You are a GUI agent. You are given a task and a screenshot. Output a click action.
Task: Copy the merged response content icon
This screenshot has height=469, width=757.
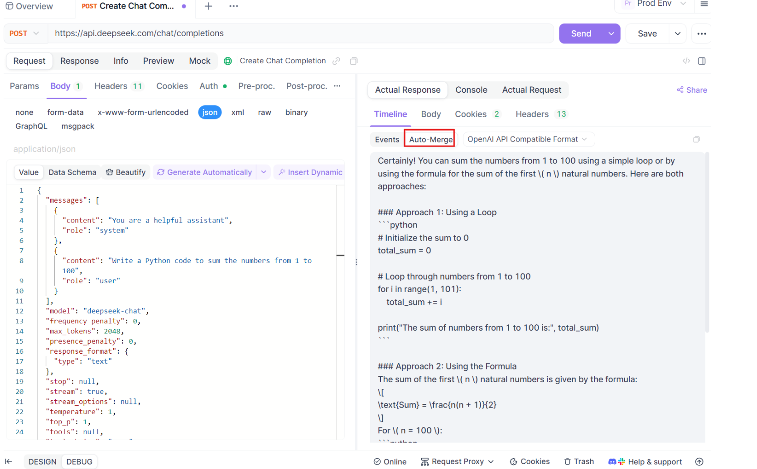point(696,139)
